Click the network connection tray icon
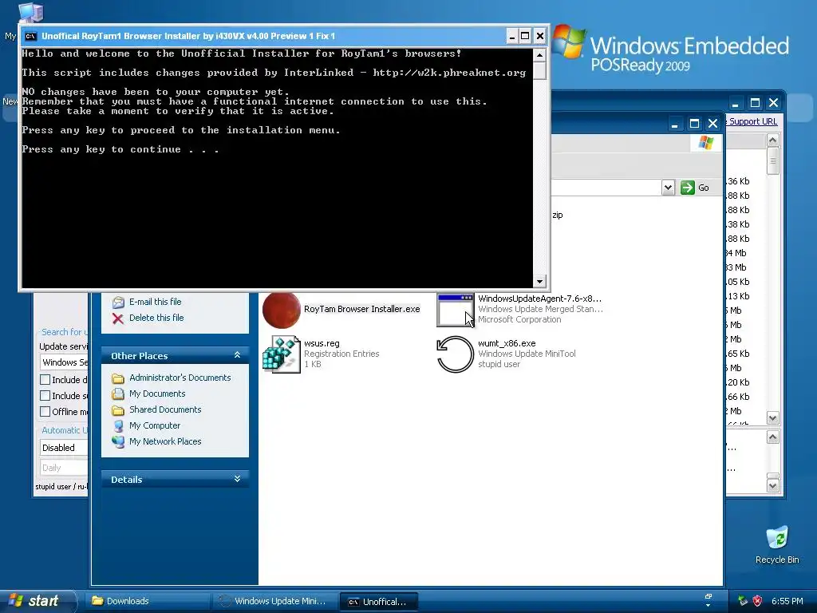 pos(742,601)
